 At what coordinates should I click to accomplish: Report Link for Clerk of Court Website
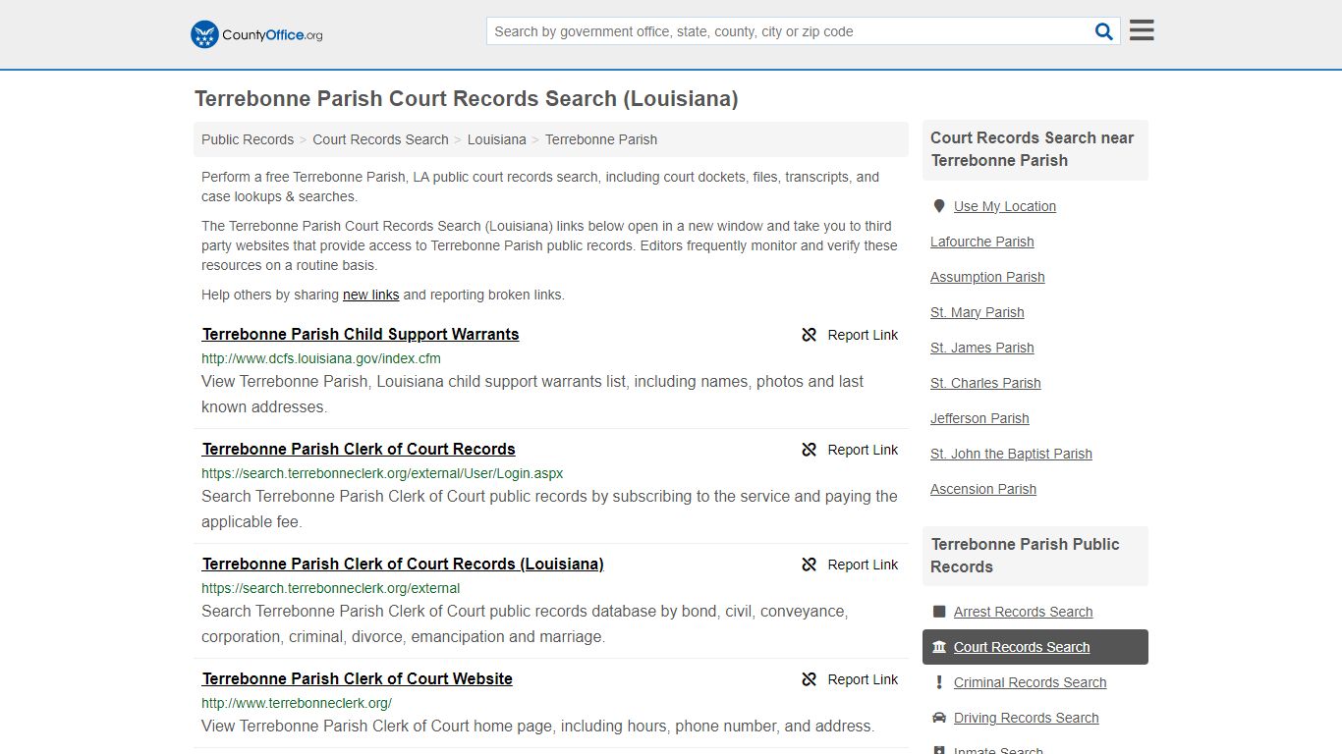pyautogui.click(x=863, y=679)
